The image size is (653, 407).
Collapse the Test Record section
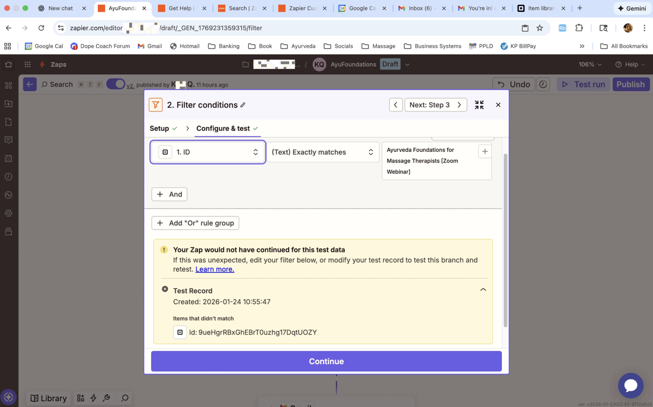pyautogui.click(x=483, y=290)
